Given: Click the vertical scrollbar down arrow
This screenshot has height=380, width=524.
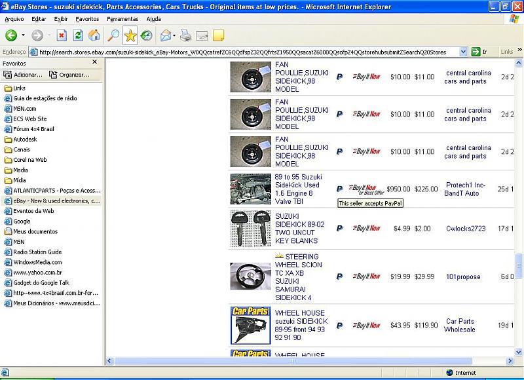Looking at the screenshot, I should click(519, 352).
